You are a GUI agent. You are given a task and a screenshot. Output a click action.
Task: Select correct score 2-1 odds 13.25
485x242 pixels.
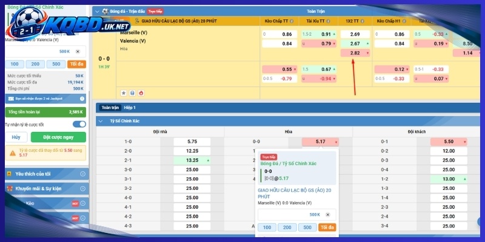click(192, 160)
